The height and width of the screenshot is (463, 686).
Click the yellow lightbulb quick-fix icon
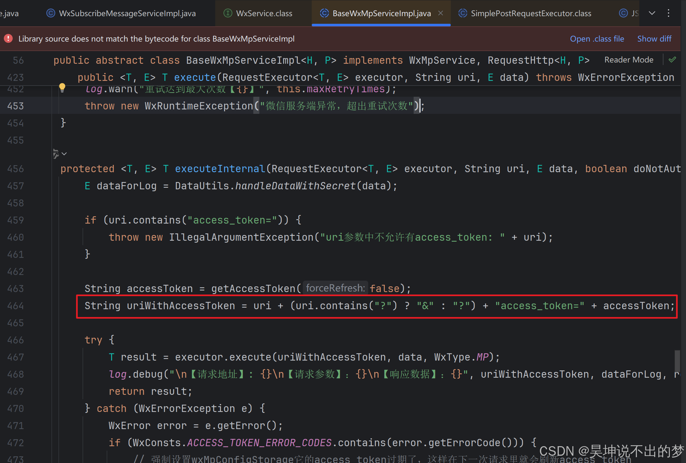point(62,88)
